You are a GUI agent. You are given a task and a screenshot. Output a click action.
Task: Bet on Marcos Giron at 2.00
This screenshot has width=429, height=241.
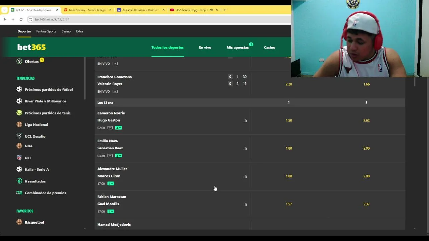click(366, 176)
